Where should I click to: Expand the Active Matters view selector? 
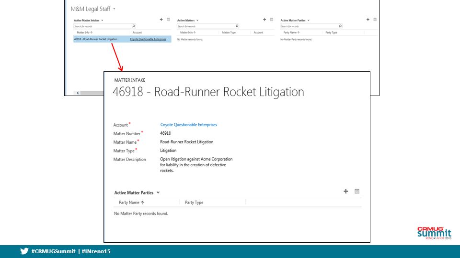coord(197,21)
